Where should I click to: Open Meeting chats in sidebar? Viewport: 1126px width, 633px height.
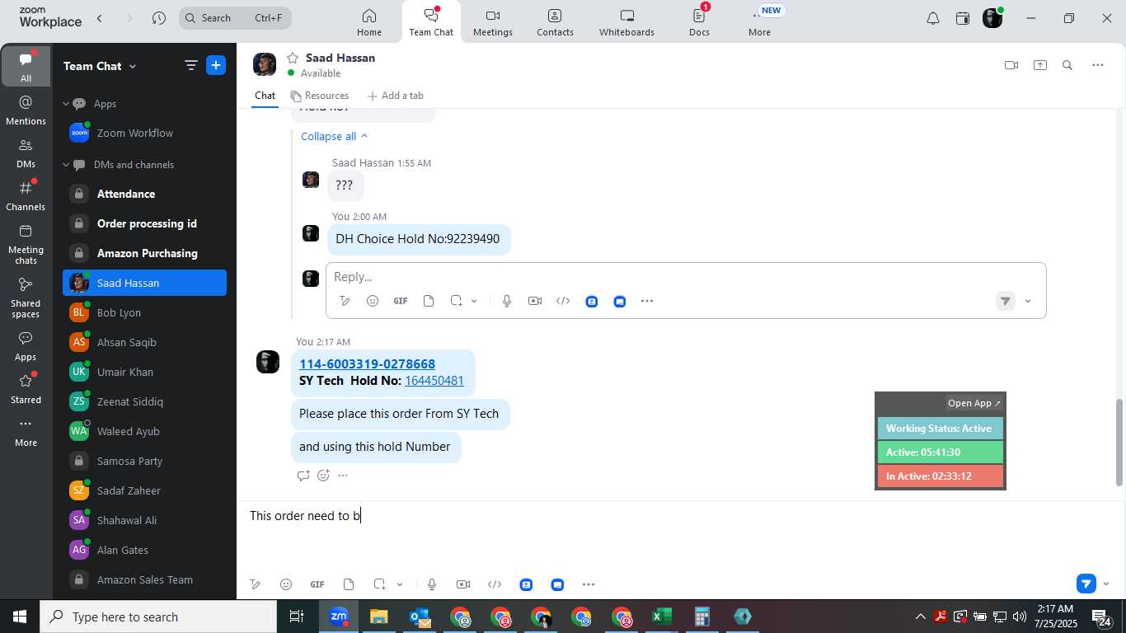point(26,244)
